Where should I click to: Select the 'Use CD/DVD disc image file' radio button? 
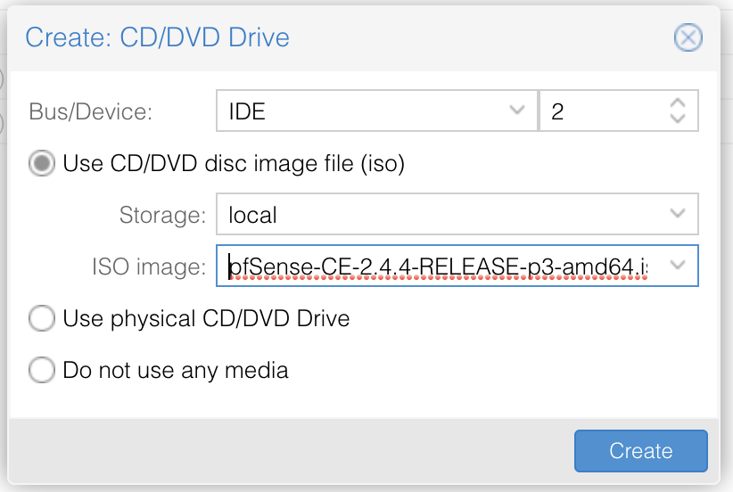coord(42,164)
